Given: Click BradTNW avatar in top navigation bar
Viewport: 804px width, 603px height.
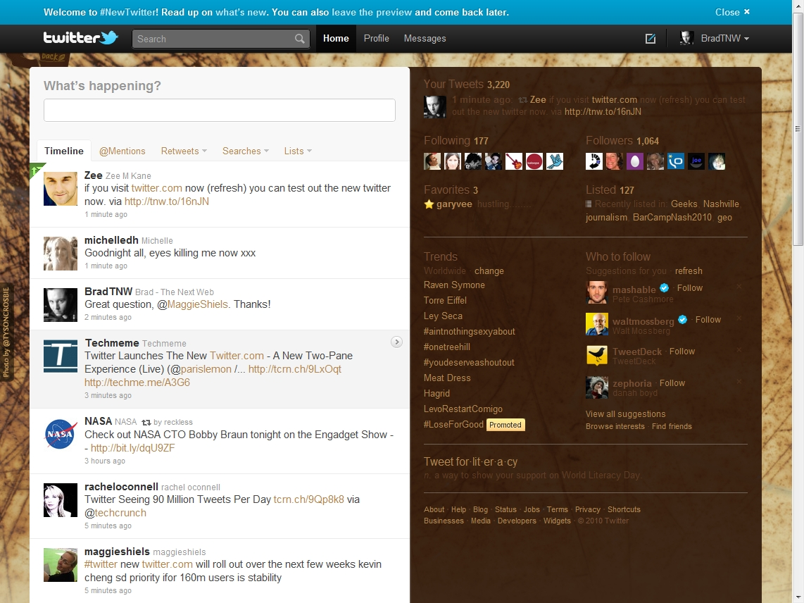Looking at the screenshot, I should click(686, 38).
